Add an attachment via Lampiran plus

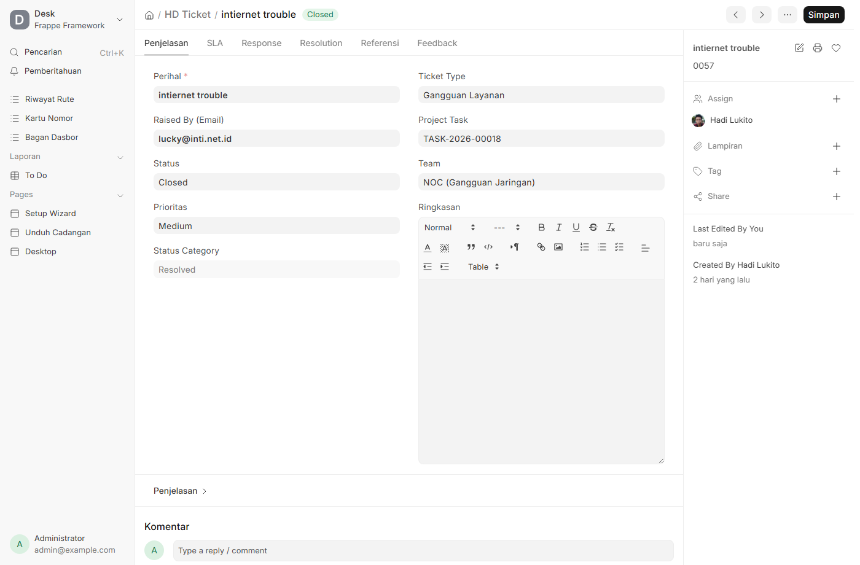coord(837,146)
